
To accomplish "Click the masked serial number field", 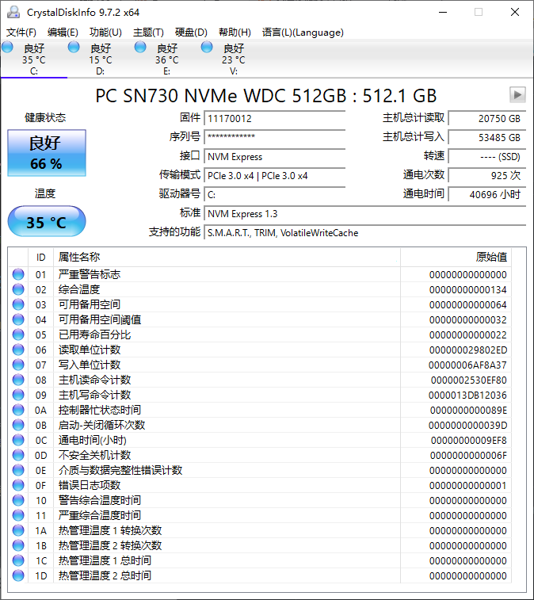I will click(x=275, y=137).
